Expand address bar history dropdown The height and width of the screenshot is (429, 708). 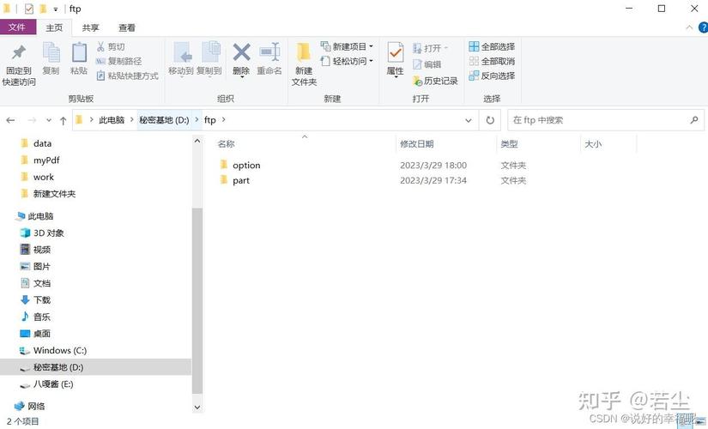[x=469, y=120]
